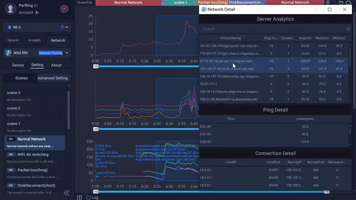
Task: Click the power icon beside PerfDog
Action: coord(36,5)
